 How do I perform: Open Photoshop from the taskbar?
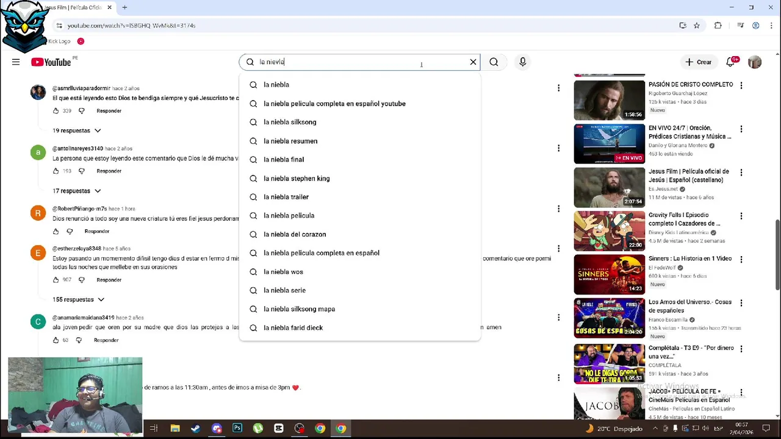237,429
